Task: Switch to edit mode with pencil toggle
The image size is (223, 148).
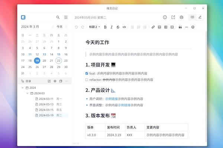Action: (200, 17)
